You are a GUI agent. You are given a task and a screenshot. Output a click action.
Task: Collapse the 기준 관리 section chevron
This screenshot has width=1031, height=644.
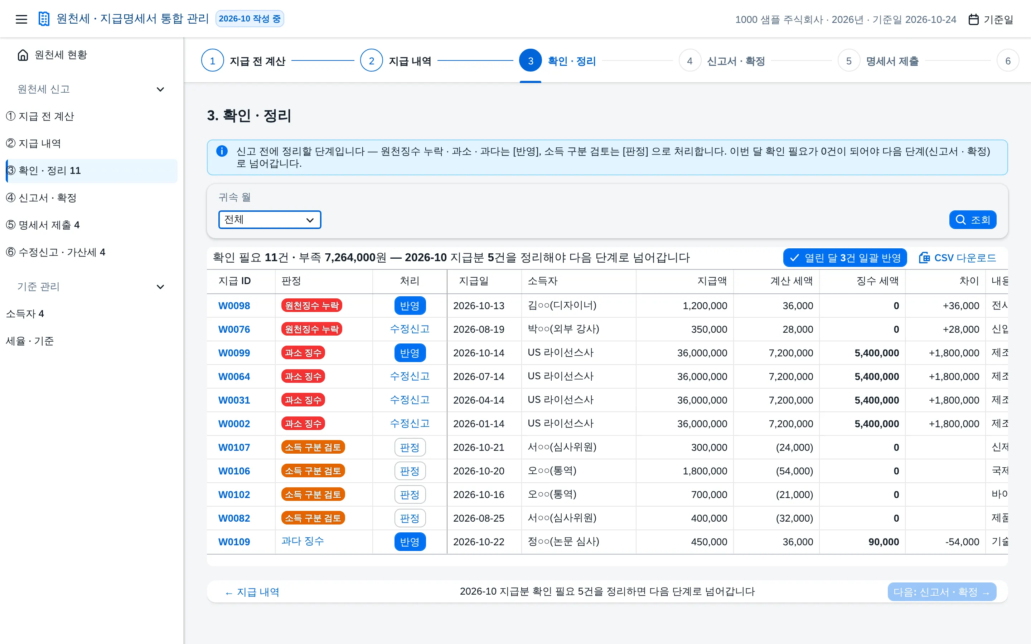click(x=160, y=287)
